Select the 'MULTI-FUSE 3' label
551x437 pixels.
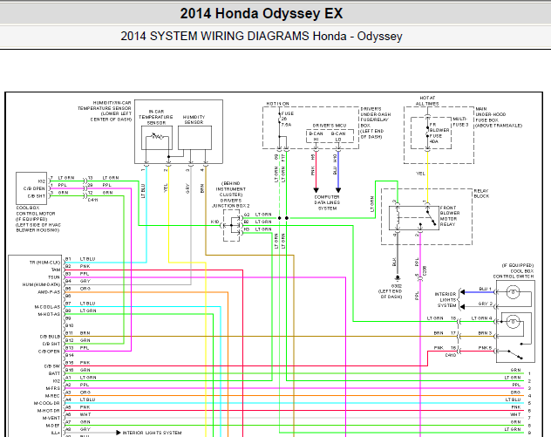[460, 121]
